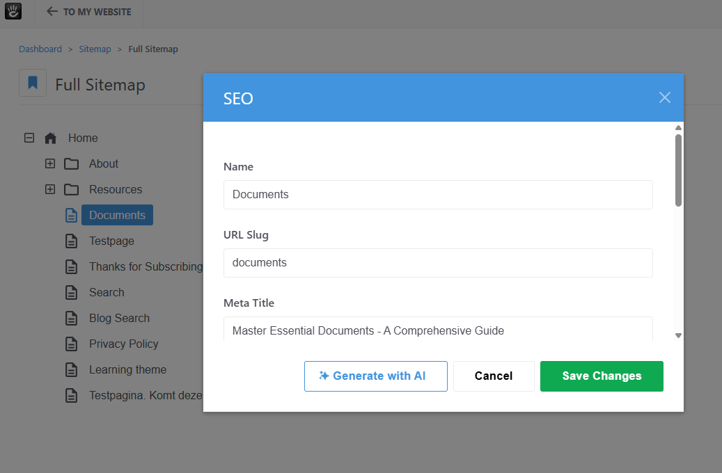This screenshot has height=473, width=722.
Task: Click into the URL Slug field
Action: tap(438, 263)
